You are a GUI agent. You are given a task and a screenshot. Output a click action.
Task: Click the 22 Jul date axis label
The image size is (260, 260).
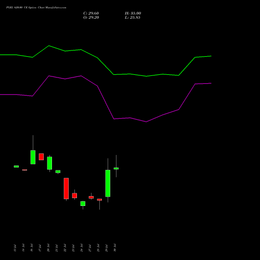pyautogui.click(x=65, y=248)
